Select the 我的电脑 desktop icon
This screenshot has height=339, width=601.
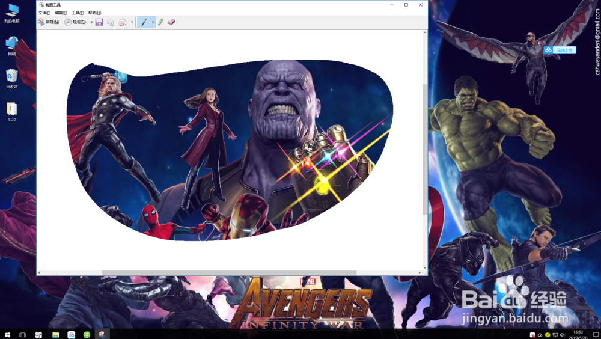12,13
